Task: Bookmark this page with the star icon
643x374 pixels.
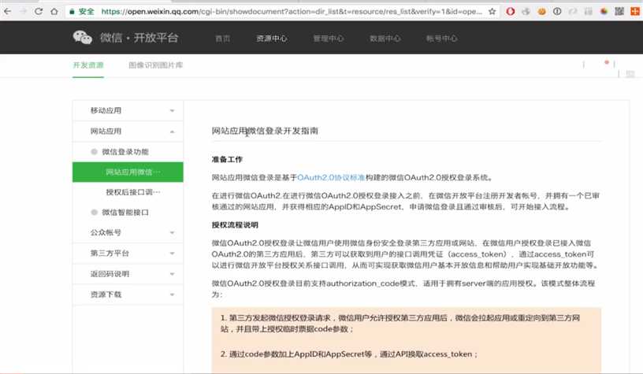Action: tap(492, 12)
